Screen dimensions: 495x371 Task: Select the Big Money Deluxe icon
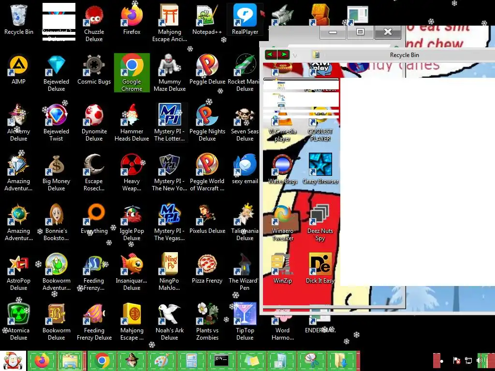click(56, 172)
